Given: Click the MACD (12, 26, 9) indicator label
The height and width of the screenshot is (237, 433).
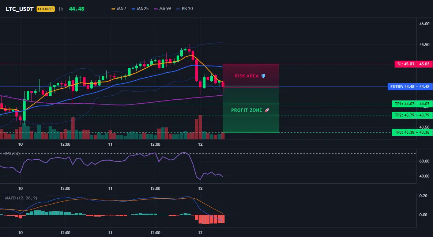Looking at the screenshot, I should pos(21,198).
